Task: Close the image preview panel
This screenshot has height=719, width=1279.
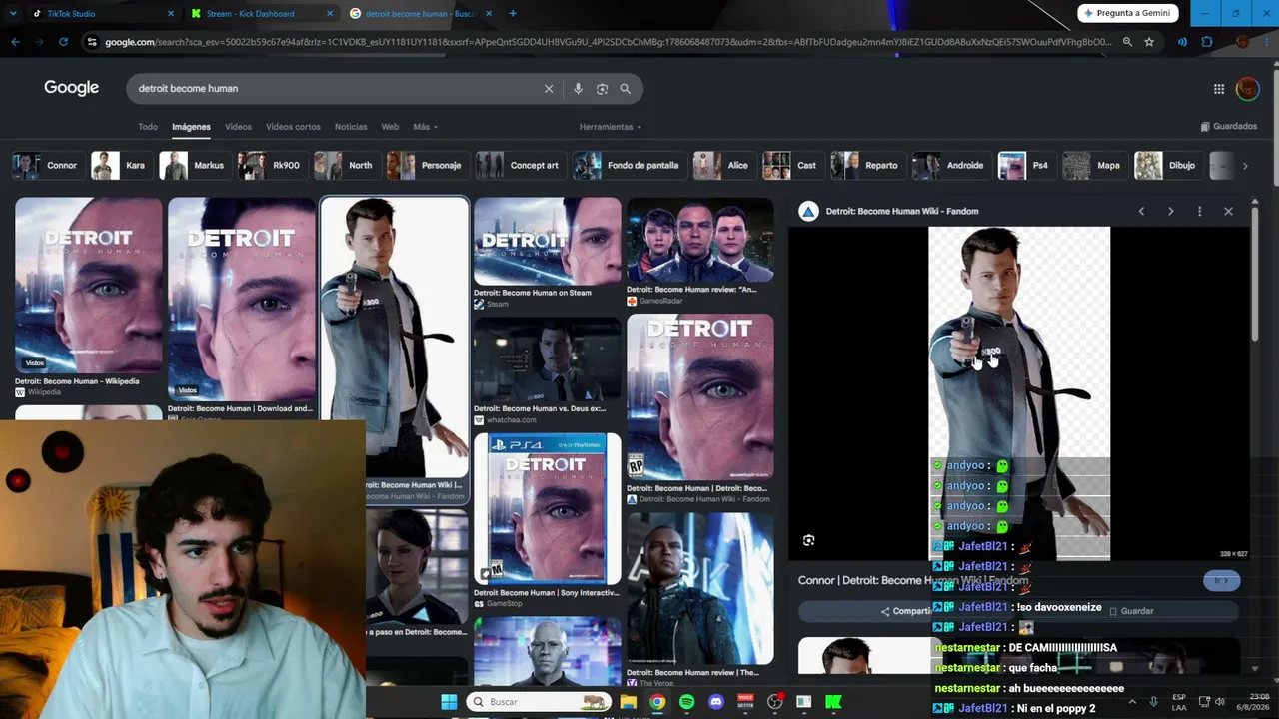Action: tap(1228, 211)
